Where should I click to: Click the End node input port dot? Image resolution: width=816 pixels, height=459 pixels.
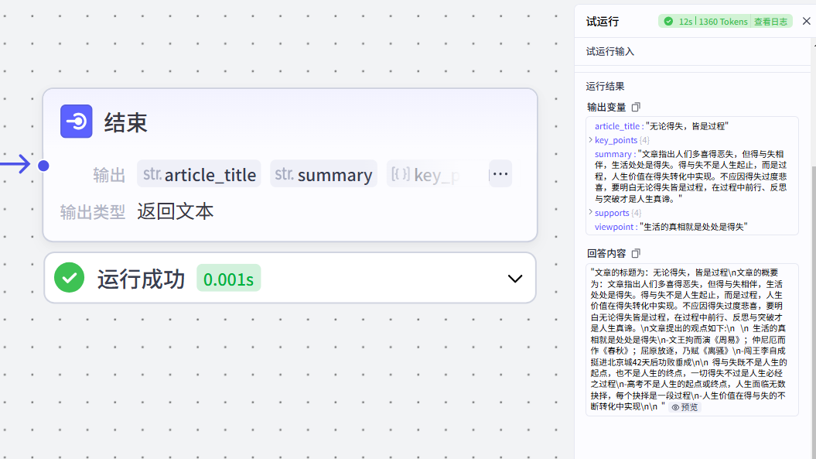tap(43, 166)
